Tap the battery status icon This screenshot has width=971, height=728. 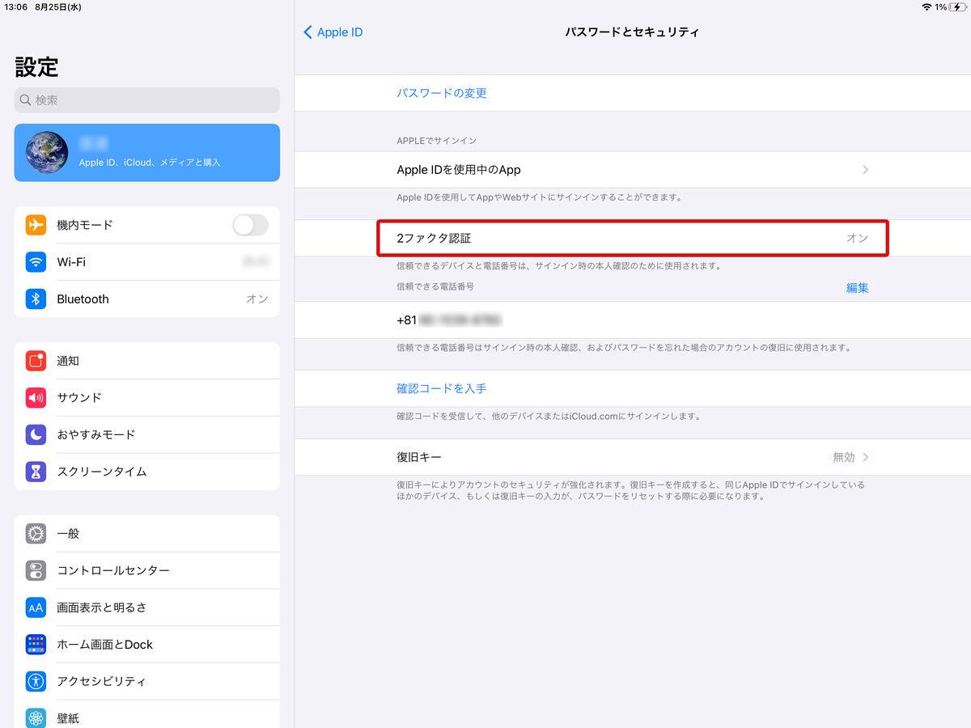956,7
